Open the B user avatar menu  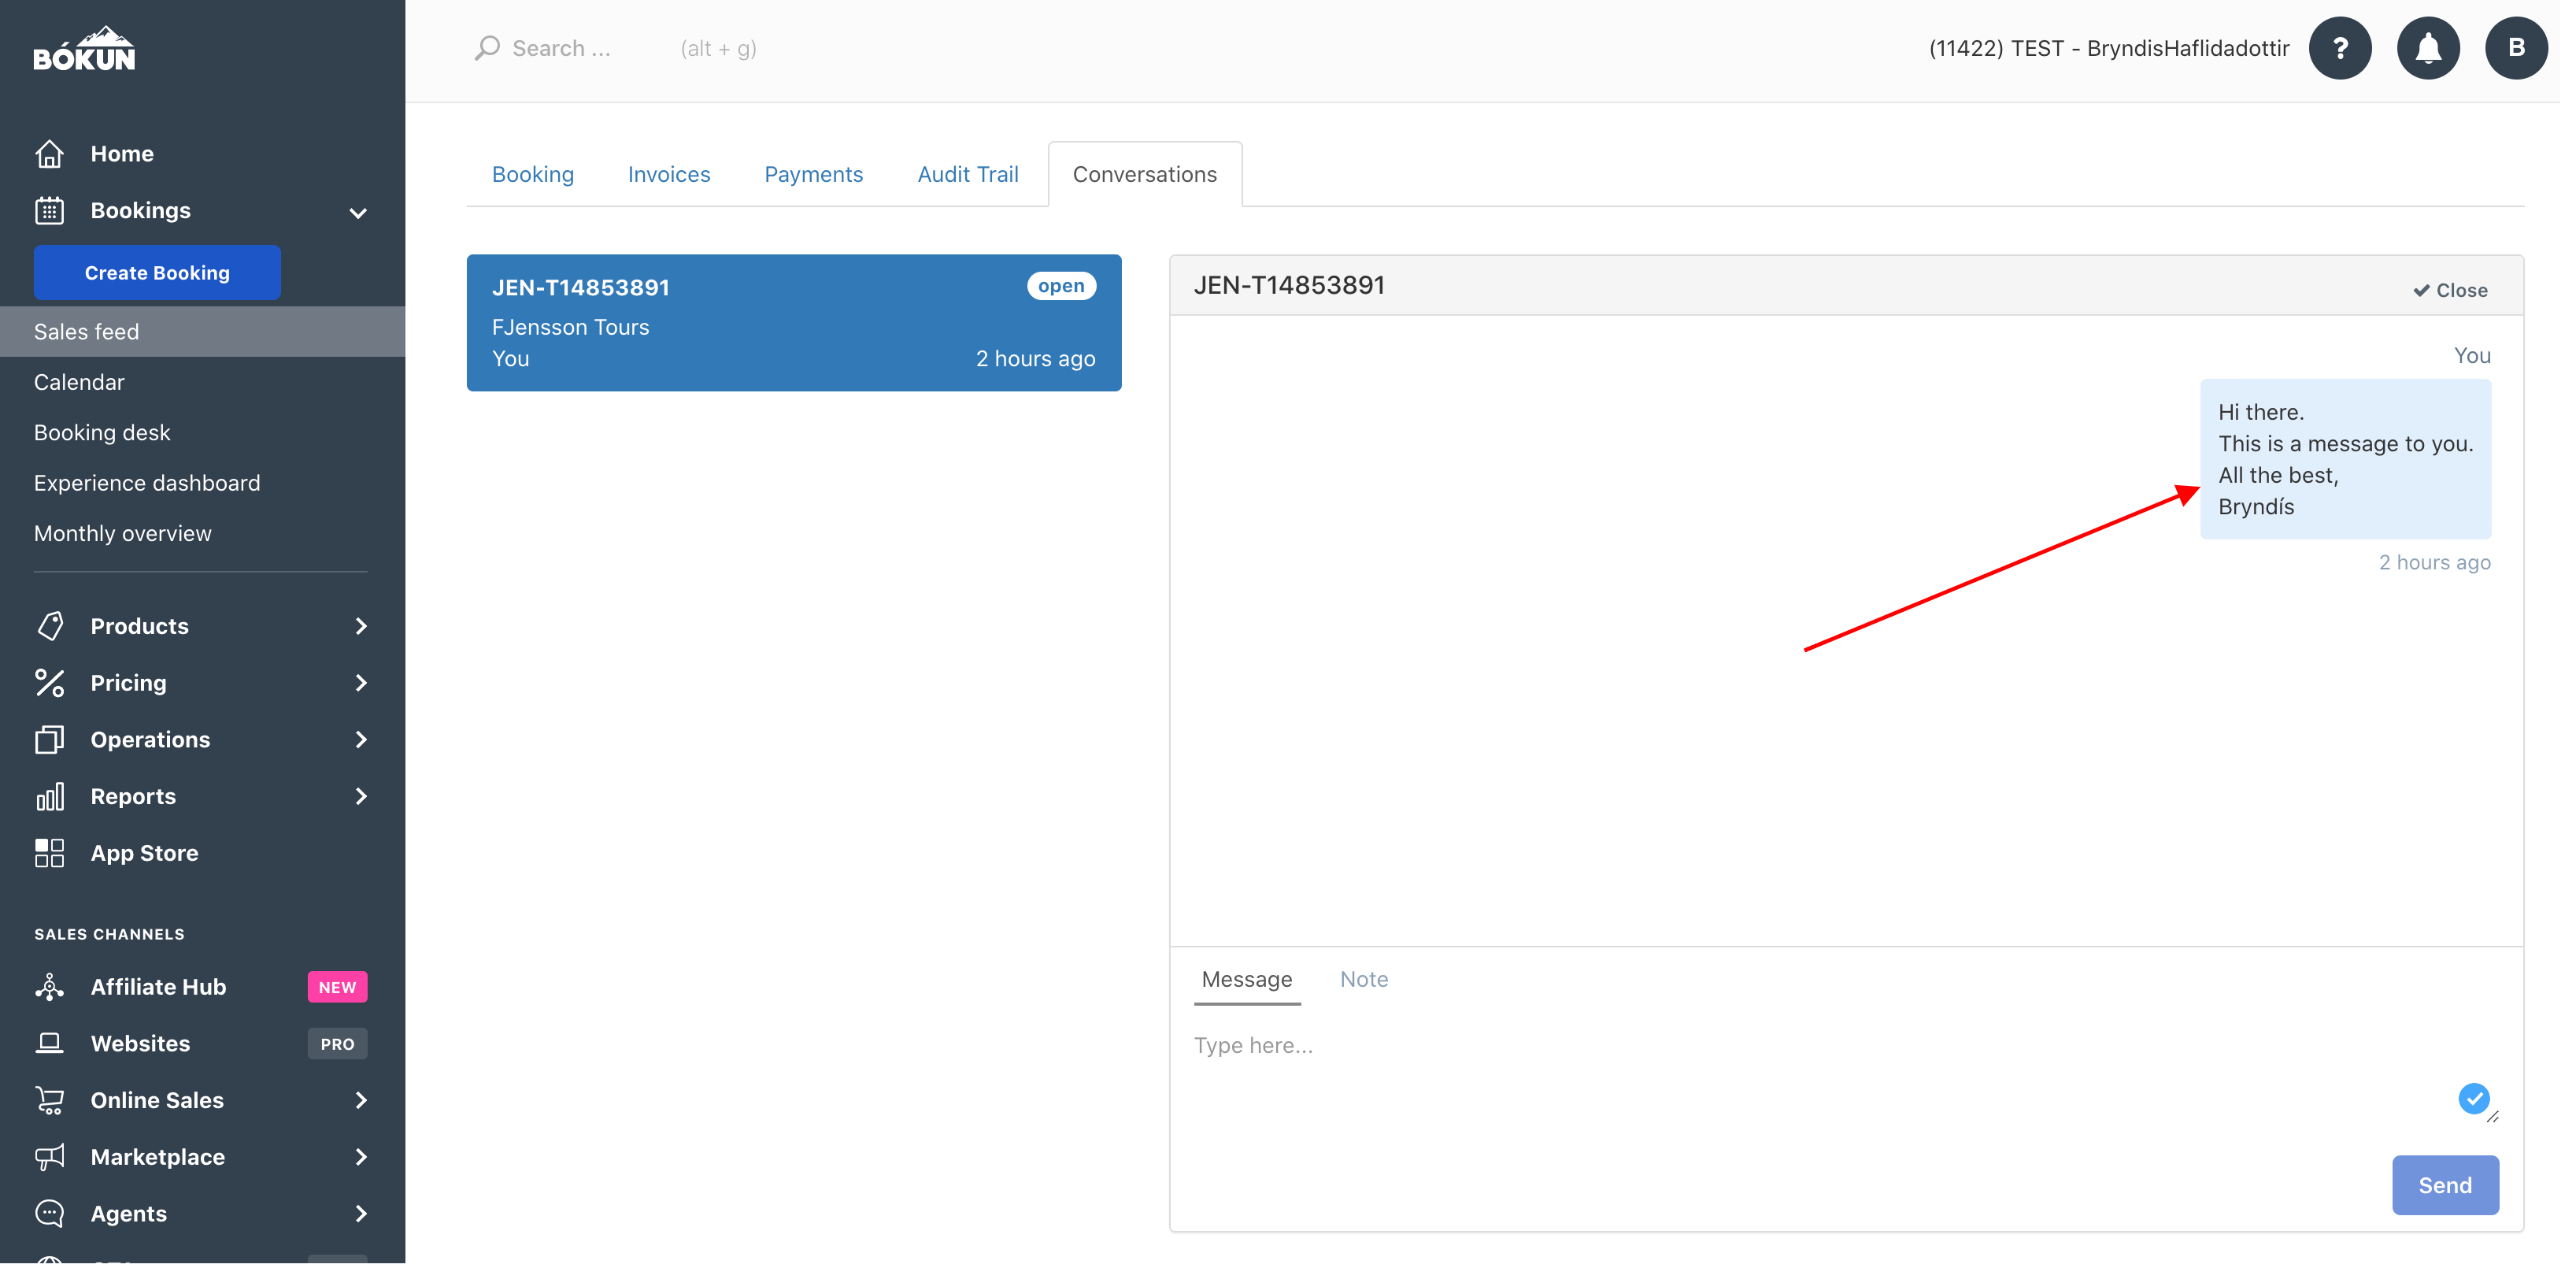pyautogui.click(x=2532, y=48)
